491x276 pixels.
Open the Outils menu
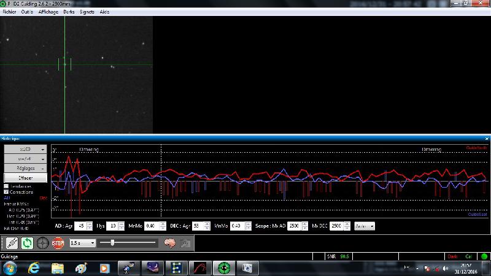(x=27, y=12)
